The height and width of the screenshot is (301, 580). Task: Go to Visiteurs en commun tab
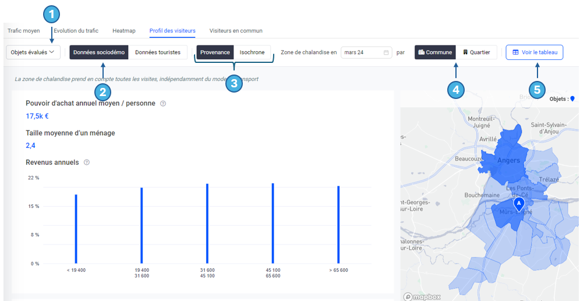point(236,31)
